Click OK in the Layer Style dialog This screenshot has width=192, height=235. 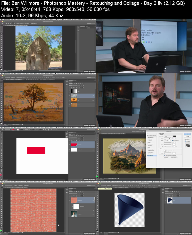[x=187, y=134]
